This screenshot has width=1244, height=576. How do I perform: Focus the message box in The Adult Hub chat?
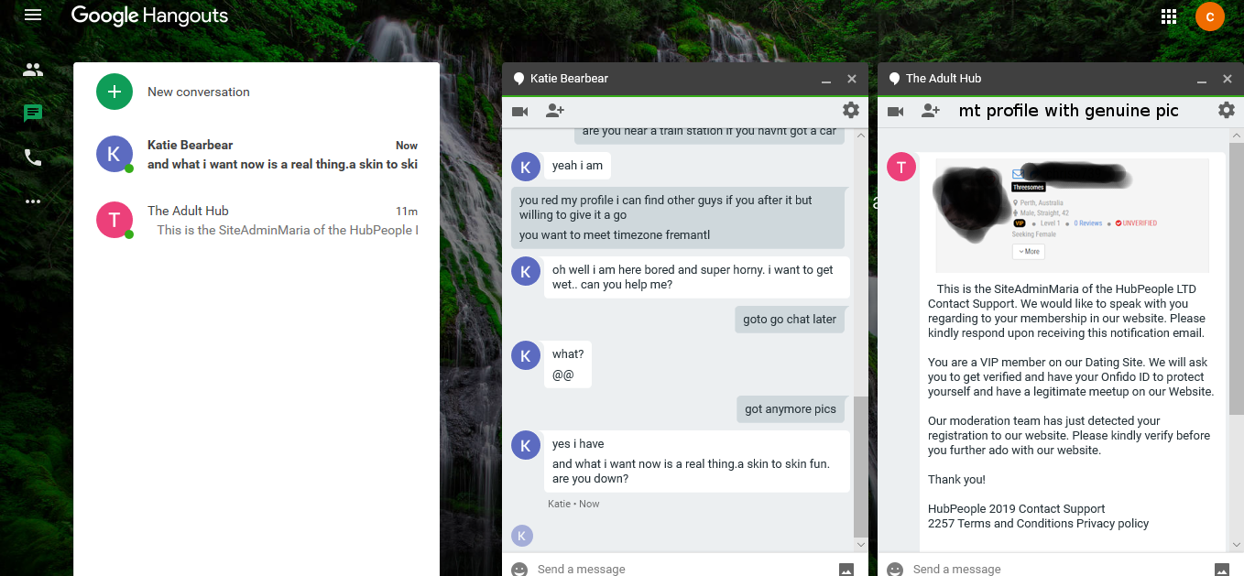pos(1058,569)
